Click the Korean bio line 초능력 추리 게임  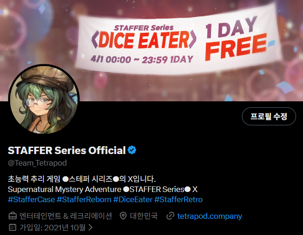[x=81, y=179]
